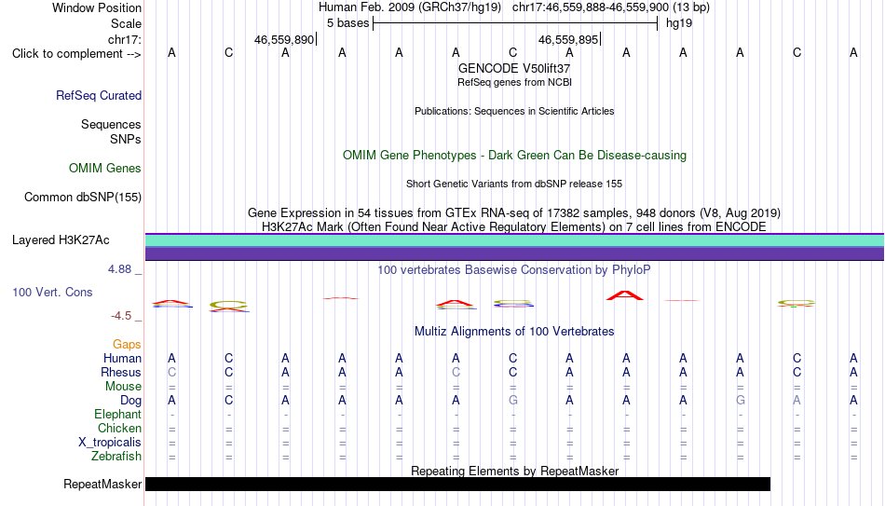Image resolution: width=885 pixels, height=506 pixels.
Task: Click the 46,559,890 ruler position label
Action: tap(284, 39)
